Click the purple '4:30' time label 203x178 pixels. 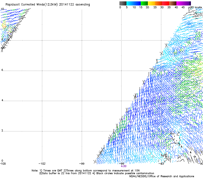[123, 166]
